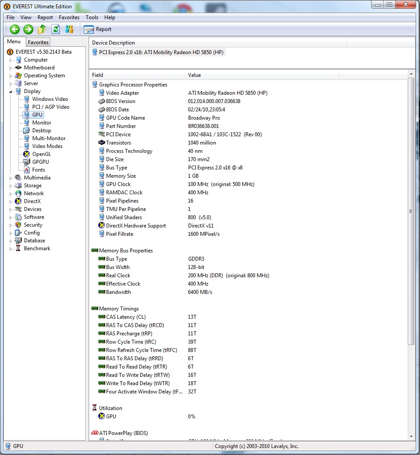Expand the Multimedia tree node
This screenshot has height=455, width=420.
click(x=11, y=178)
